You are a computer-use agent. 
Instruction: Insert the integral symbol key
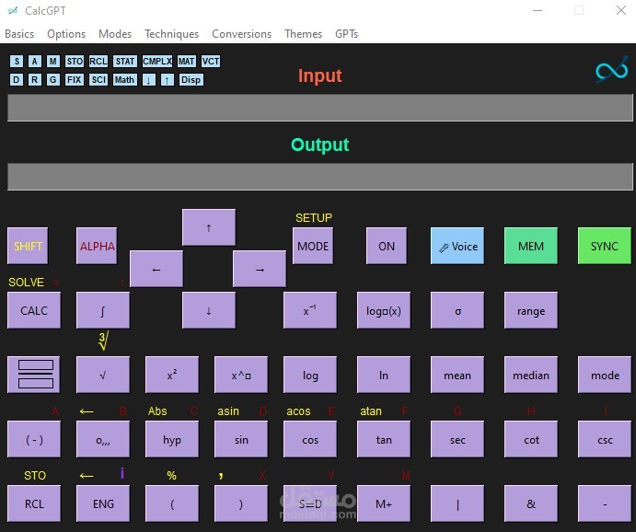click(x=103, y=310)
